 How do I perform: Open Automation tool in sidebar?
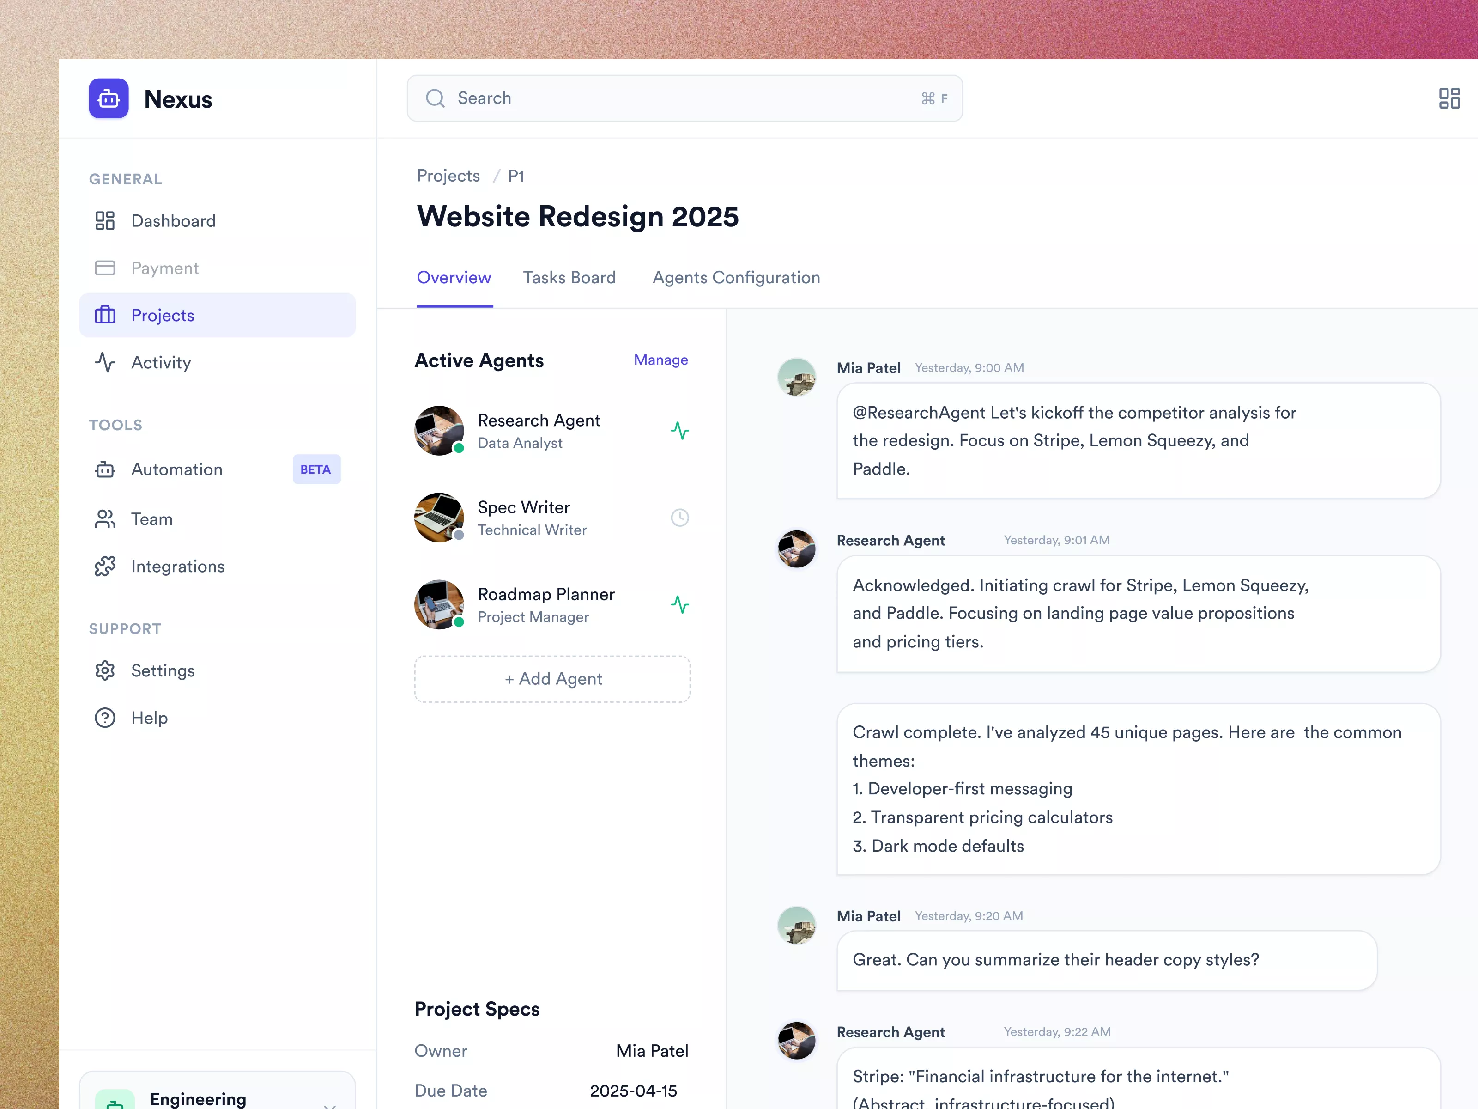tap(176, 469)
